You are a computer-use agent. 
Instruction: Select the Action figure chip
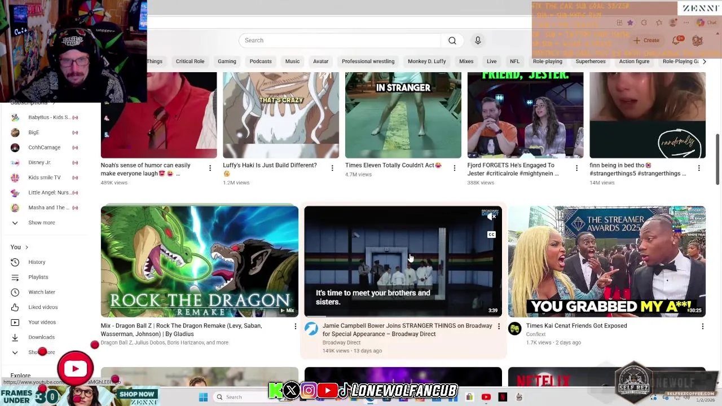(634, 61)
